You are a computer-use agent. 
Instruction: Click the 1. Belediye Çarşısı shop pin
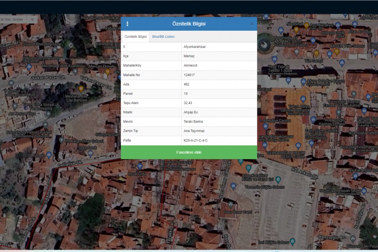265,126
